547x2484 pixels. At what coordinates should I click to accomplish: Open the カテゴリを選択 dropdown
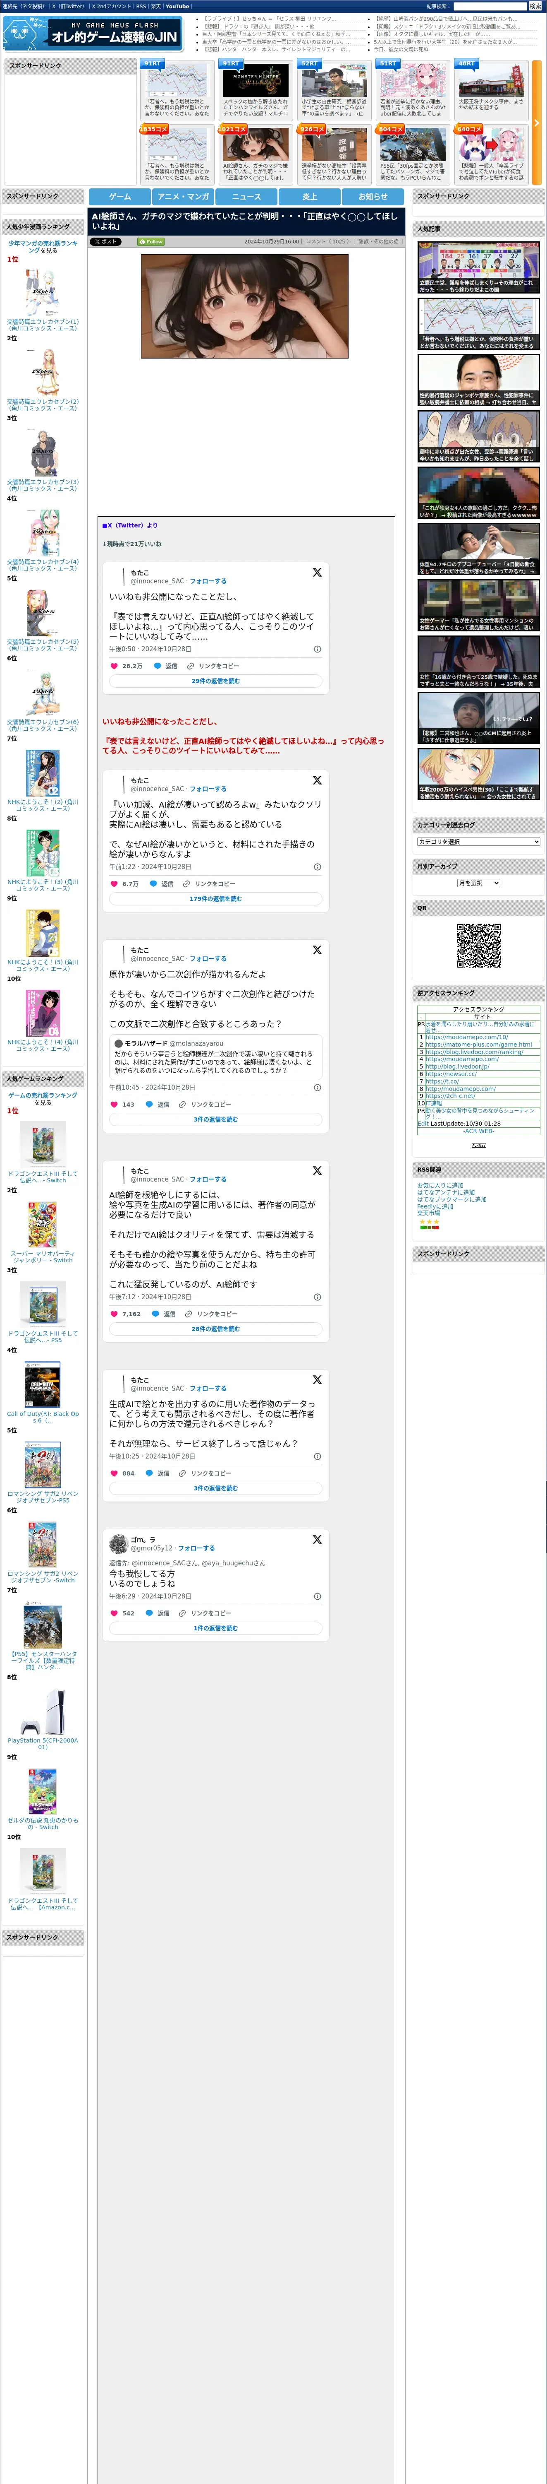click(479, 842)
